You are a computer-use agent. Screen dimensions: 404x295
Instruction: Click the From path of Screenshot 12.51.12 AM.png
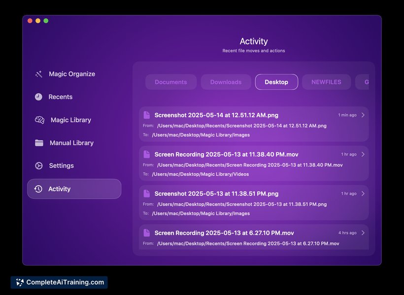(x=242, y=126)
